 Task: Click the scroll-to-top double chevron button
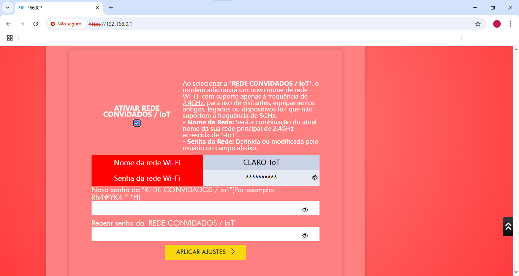click(508, 227)
